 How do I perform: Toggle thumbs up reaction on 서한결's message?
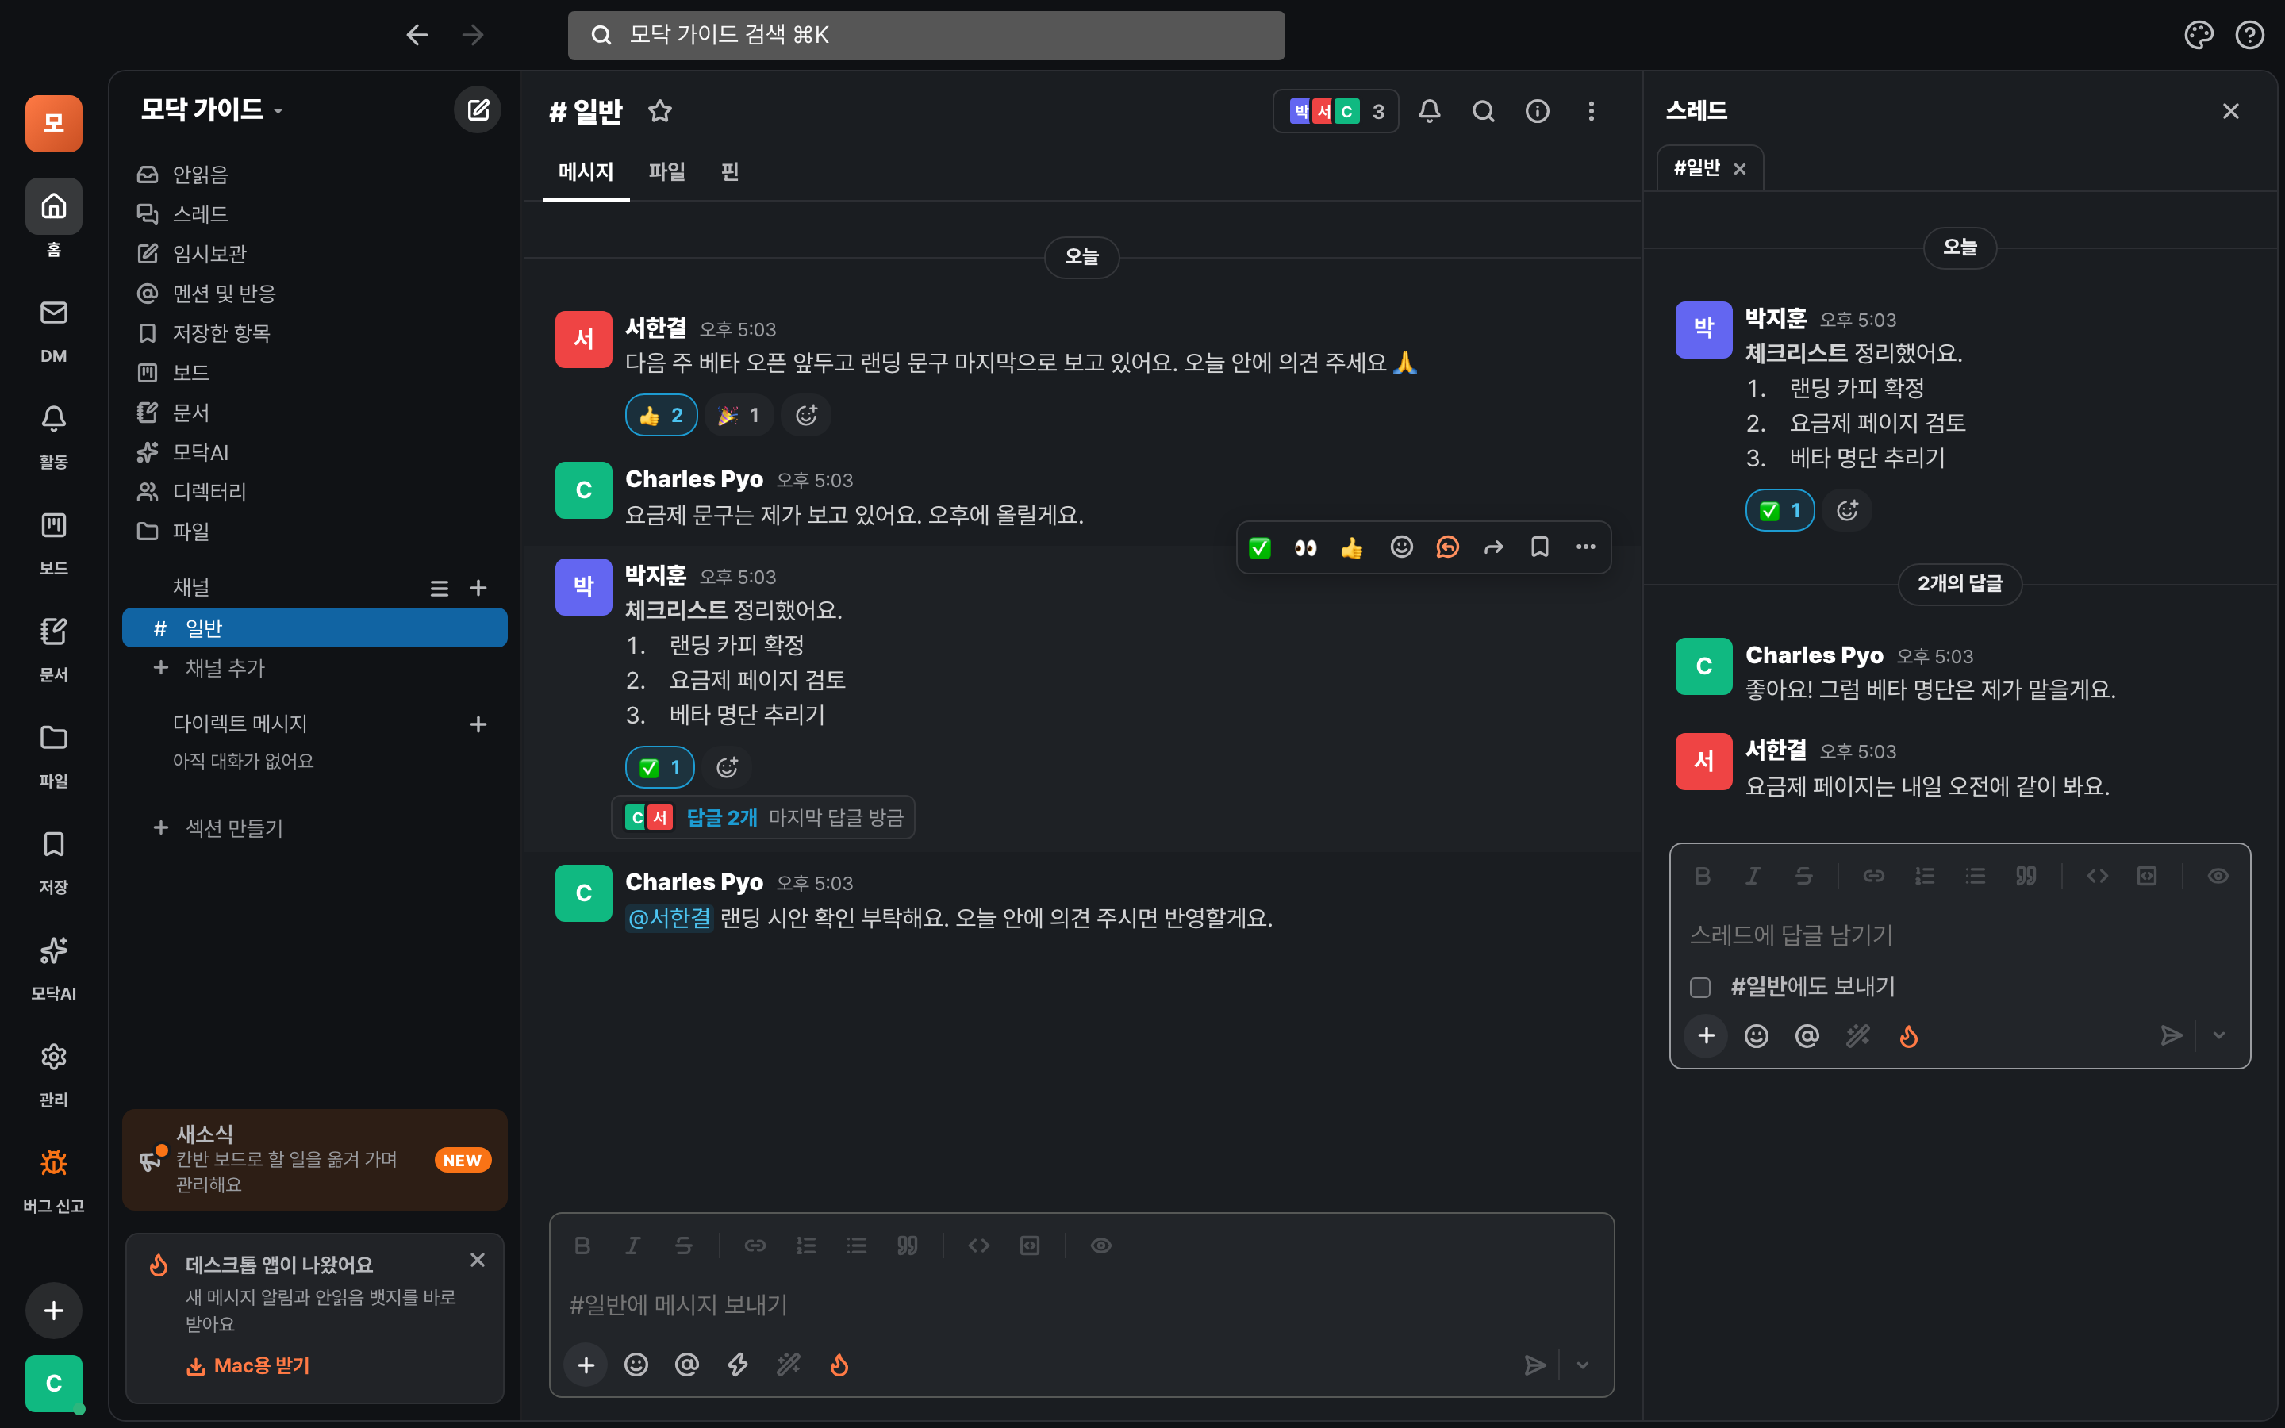click(x=662, y=416)
